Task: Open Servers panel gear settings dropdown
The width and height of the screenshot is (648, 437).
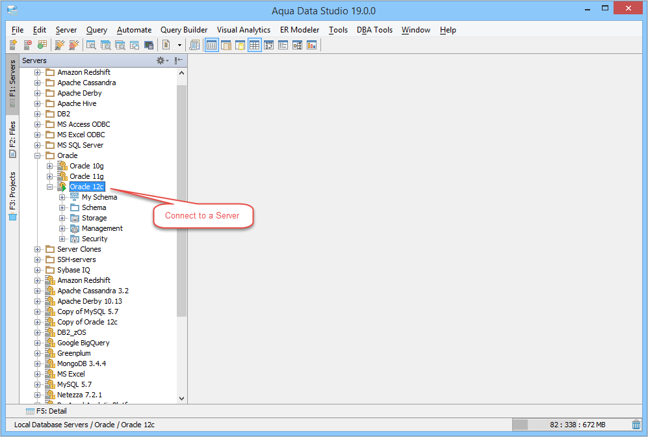Action: (163, 60)
